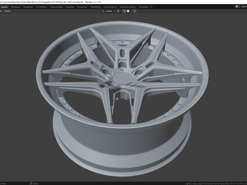
Task: Switch to the Rendering workspace
Action: click(96, 7)
